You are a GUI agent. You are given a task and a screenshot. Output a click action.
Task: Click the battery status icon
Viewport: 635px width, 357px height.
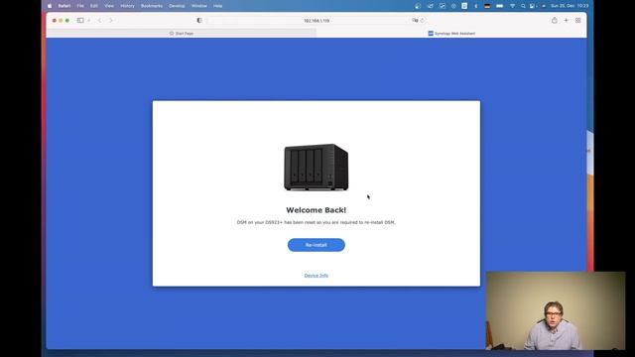coord(500,6)
